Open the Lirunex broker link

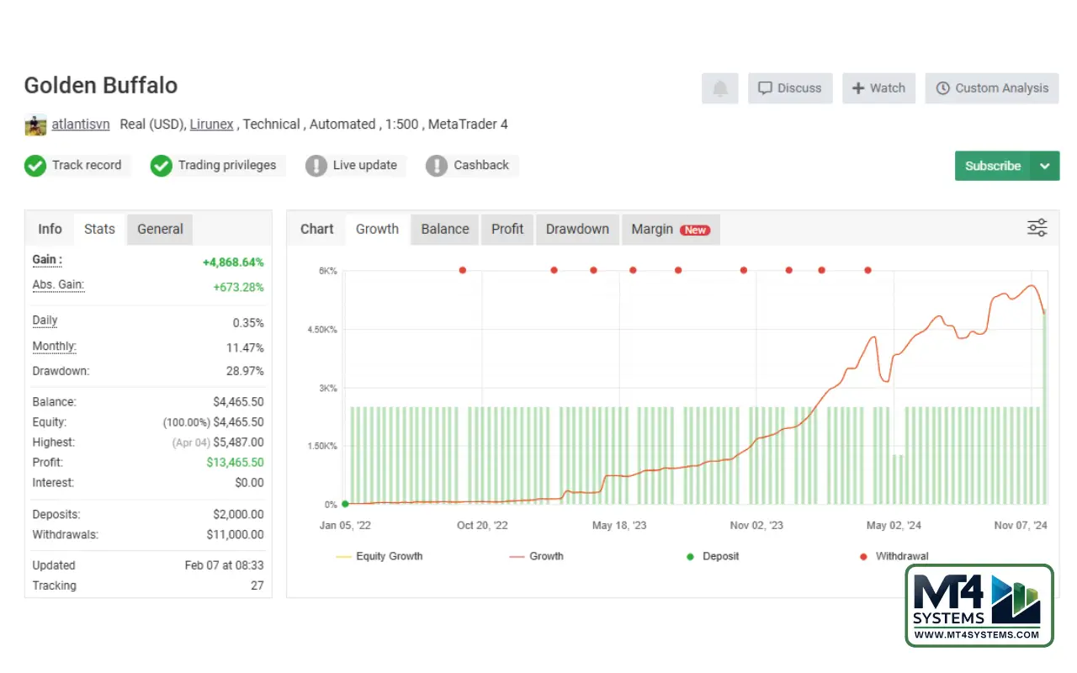point(211,125)
